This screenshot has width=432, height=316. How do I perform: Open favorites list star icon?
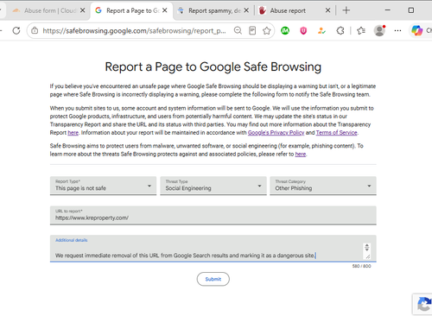(x=361, y=30)
